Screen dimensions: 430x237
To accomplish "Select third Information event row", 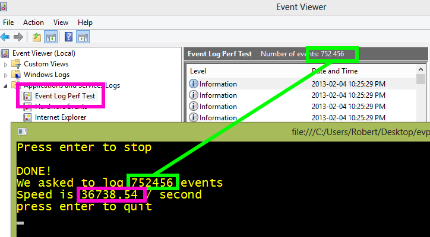I will (x=302, y=107).
